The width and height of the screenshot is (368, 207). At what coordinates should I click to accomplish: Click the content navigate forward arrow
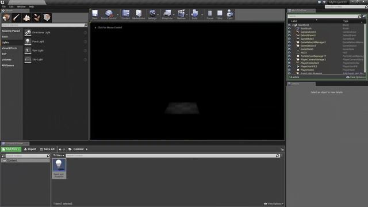[x=64, y=149]
